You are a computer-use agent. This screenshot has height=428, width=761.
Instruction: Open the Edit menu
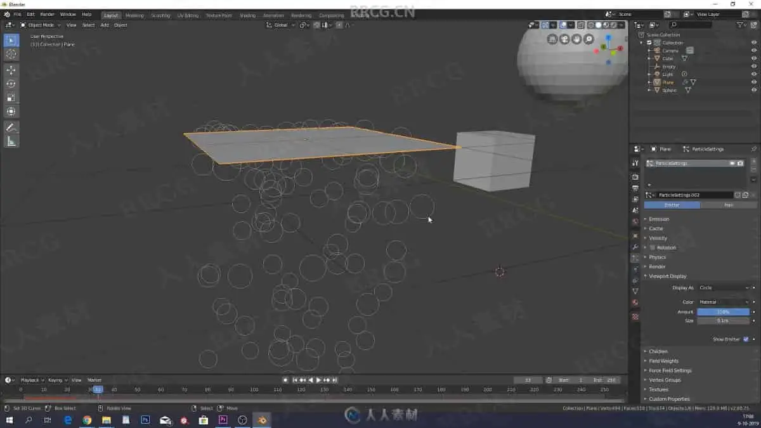coord(30,14)
